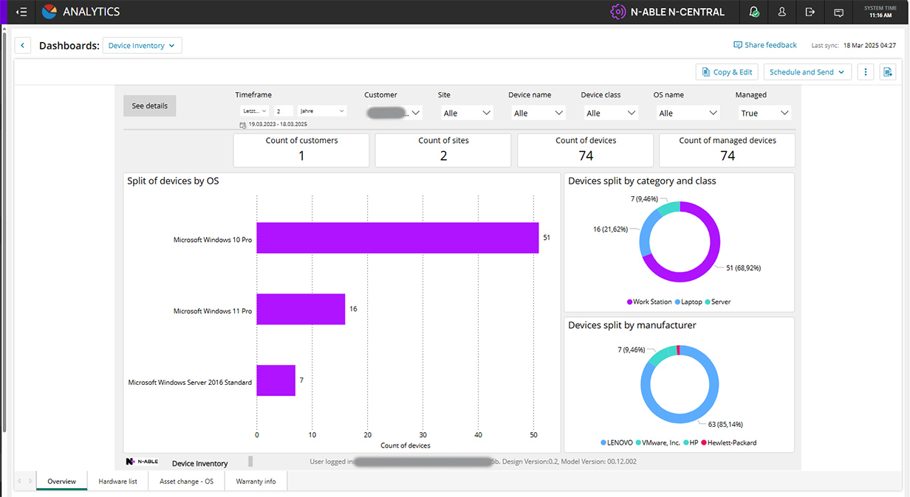Open the Managed filter dropdown

tap(764, 113)
